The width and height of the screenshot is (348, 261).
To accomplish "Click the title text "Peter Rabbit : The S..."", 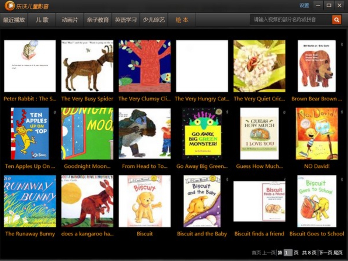I will tap(30, 99).
